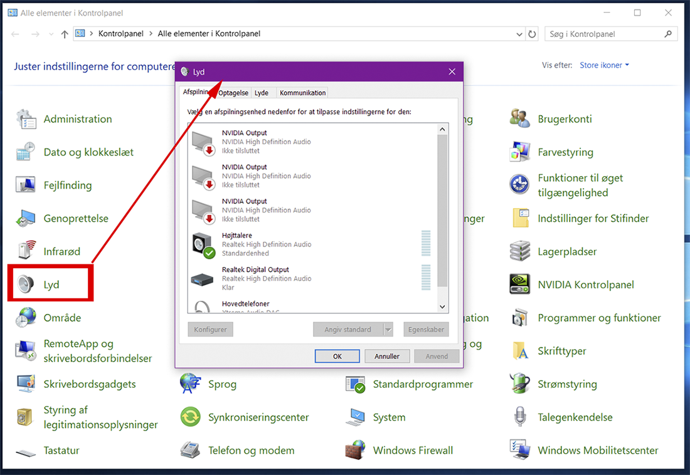Open the Standardprogrammer icon
Viewport: 690px width, 475px height.
click(x=355, y=384)
